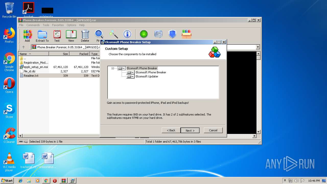Click the View file toolbar icon

point(71,36)
